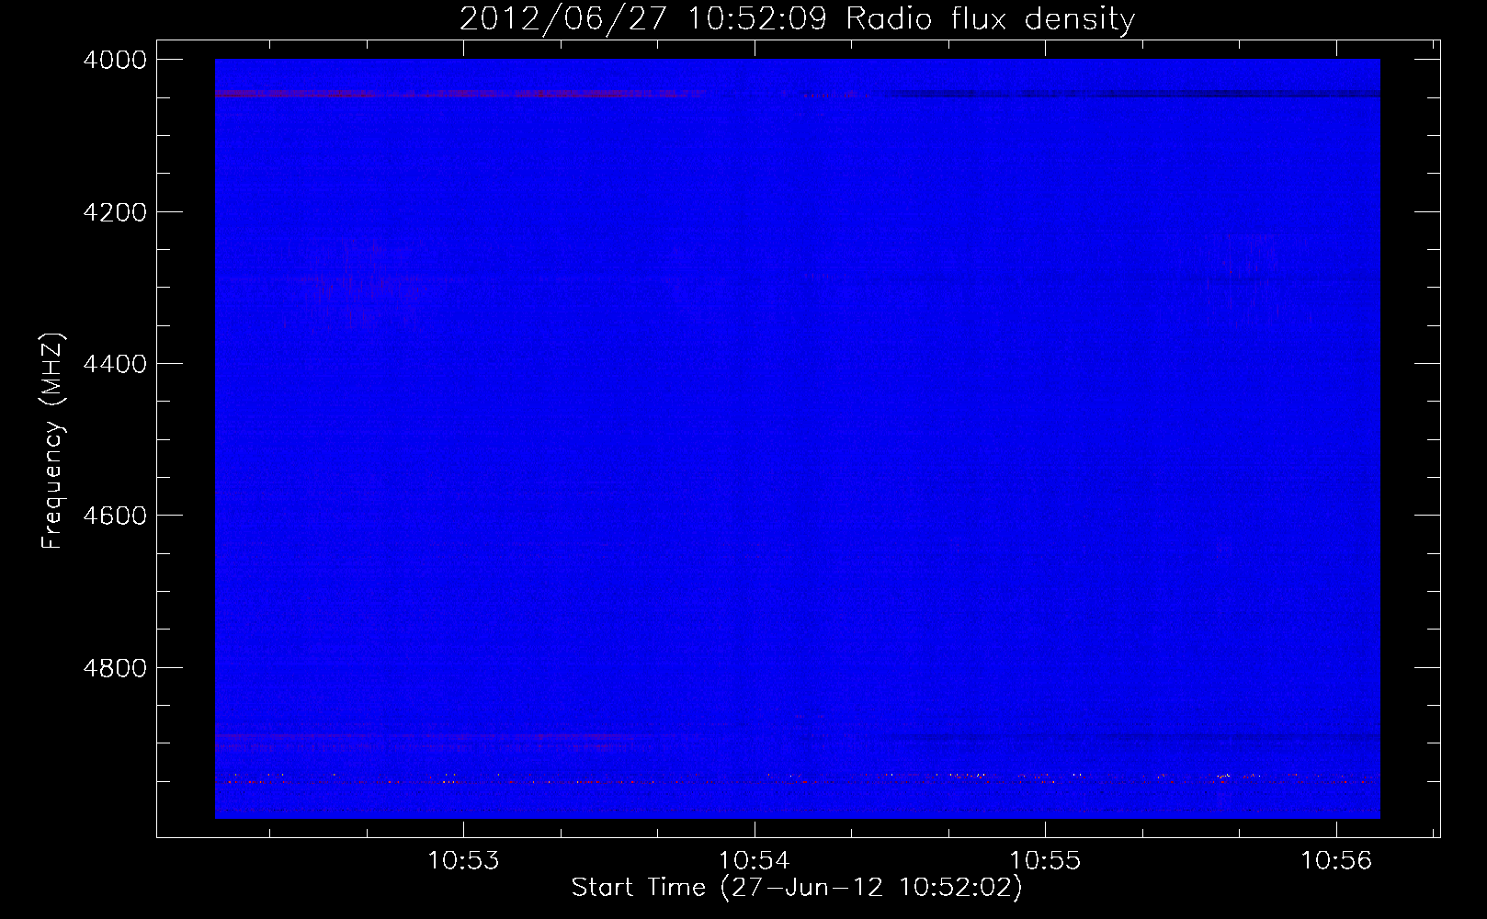
Task: Click the plot title "2012/06/27 10:52:09 Radio flux density"
Action: pos(797,18)
